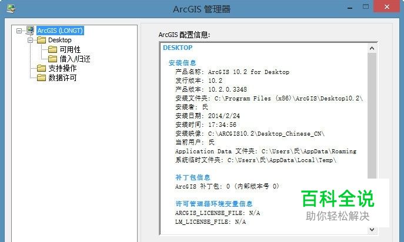Click the 补丁包信息 section heading
Image resolution: width=404 pixels, height=242 pixels.
[x=193, y=177]
